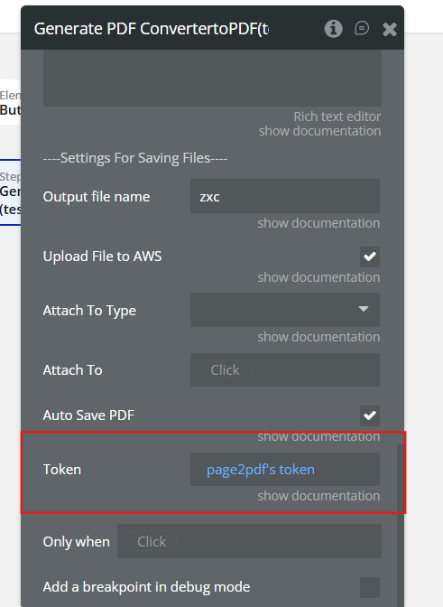Show documentation under Attach To Type
443x607 pixels.
click(x=318, y=337)
